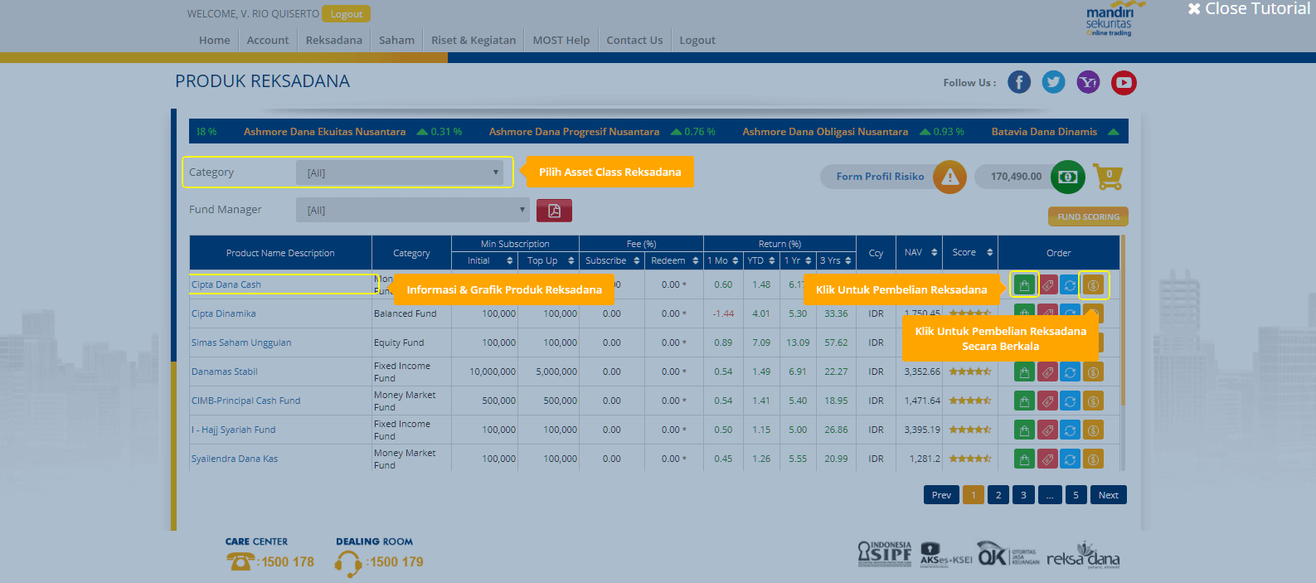Expand the Fund Manager dropdown
This screenshot has height=583, width=1316.
pyautogui.click(x=412, y=210)
